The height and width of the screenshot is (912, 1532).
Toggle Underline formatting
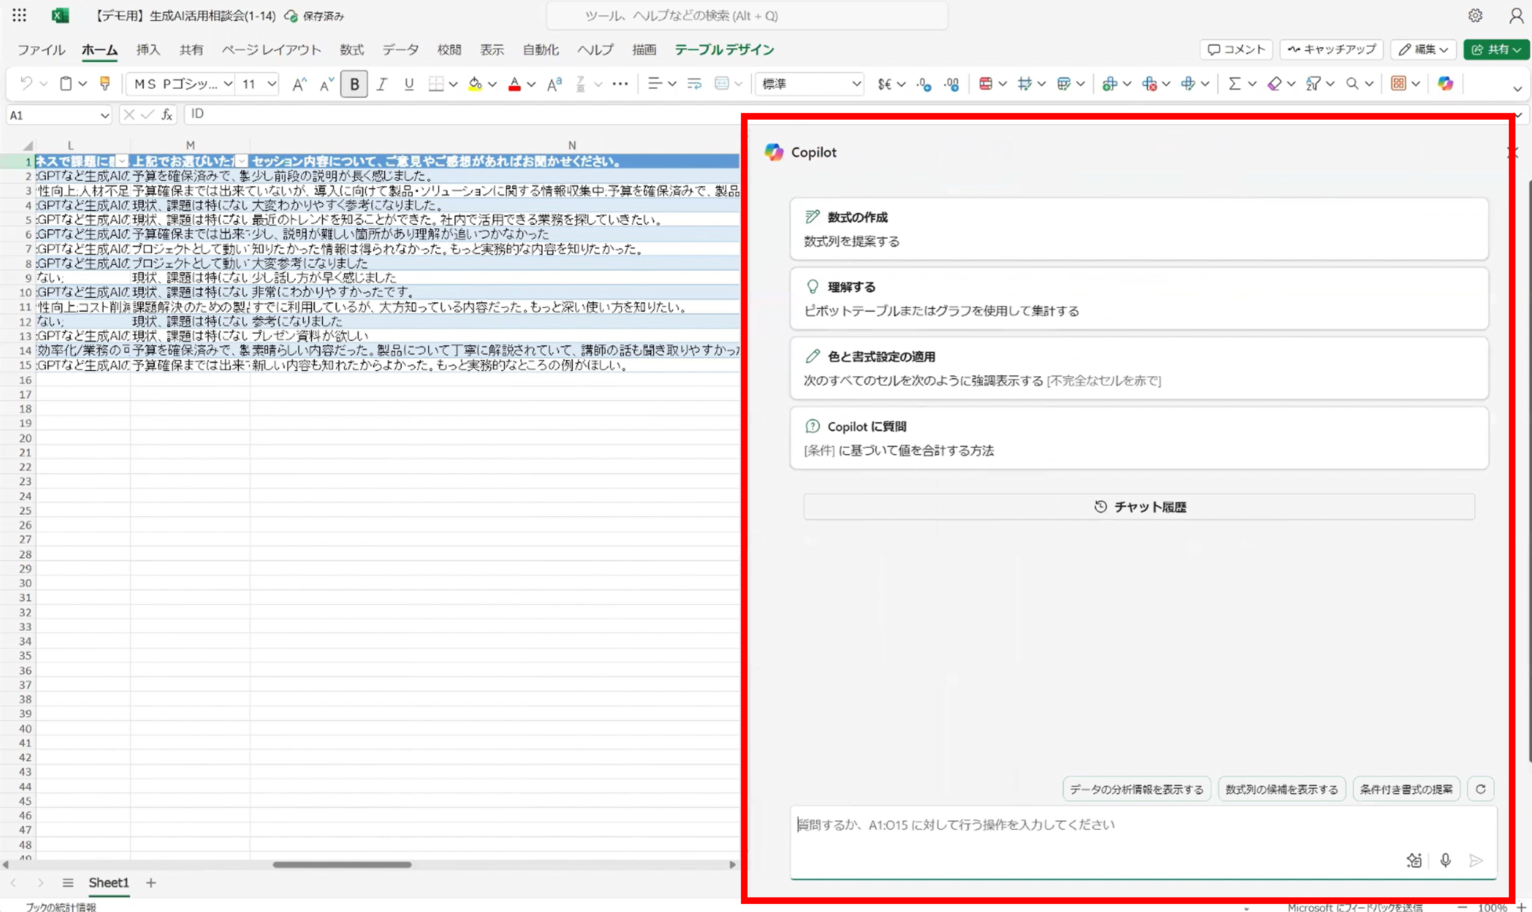409,84
